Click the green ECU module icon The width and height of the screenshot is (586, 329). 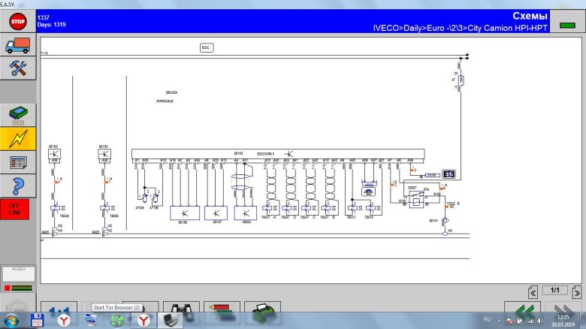[18, 114]
